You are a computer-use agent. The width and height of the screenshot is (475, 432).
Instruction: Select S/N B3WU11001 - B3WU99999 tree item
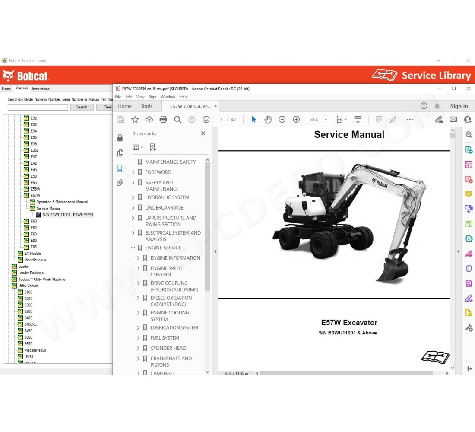[68, 215]
